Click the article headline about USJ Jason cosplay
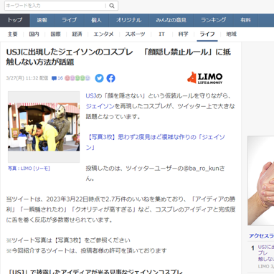Viewport: 274px width, 274px height. (118, 57)
